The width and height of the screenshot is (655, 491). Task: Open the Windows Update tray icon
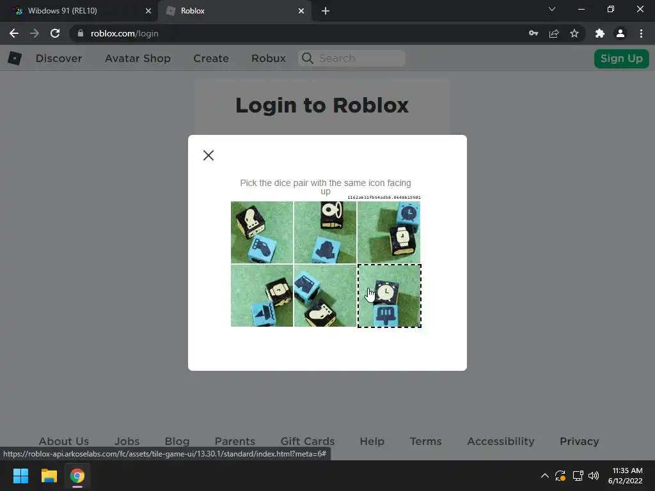click(560, 476)
